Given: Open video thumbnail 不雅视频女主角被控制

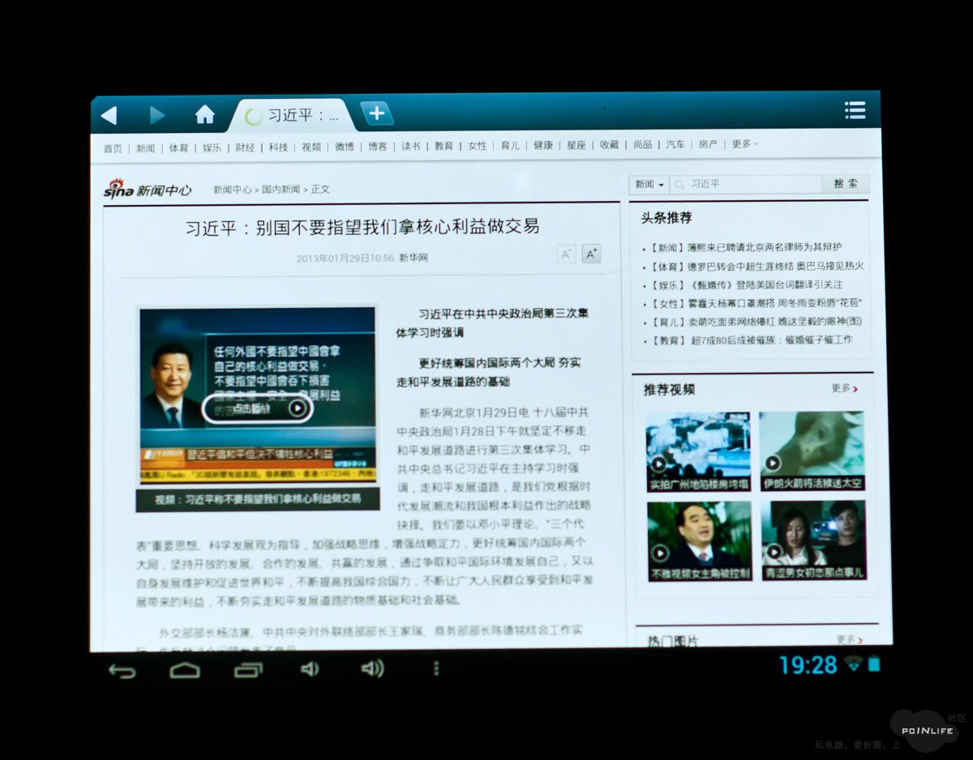Looking at the screenshot, I should [700, 540].
